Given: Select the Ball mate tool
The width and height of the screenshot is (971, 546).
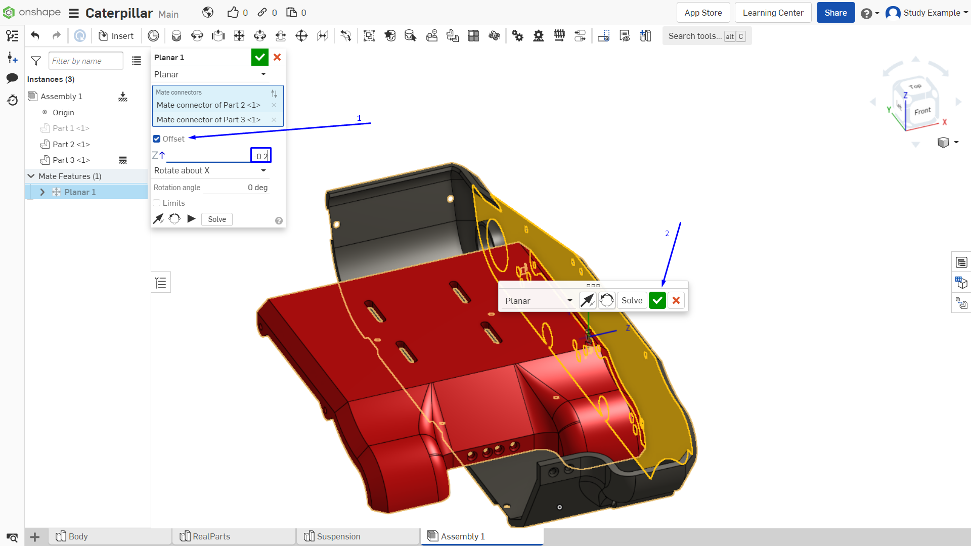Looking at the screenshot, I should point(301,36).
